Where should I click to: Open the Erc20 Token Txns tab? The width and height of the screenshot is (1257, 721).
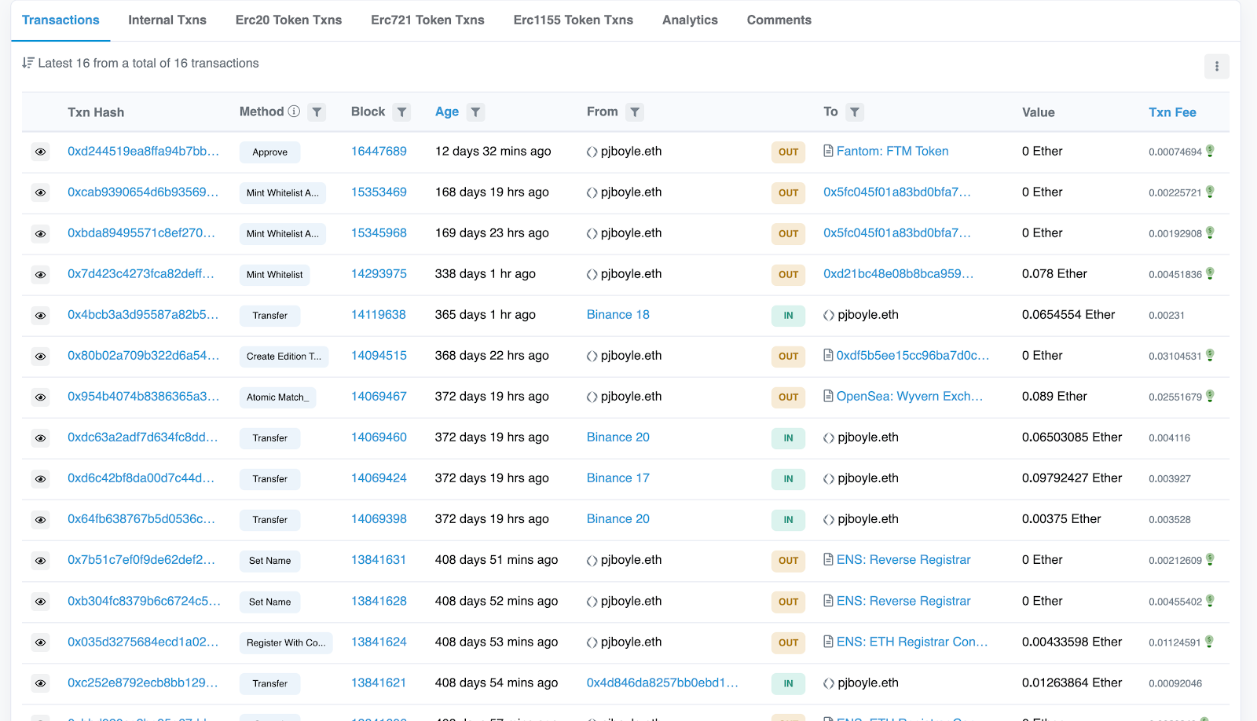tap(288, 20)
